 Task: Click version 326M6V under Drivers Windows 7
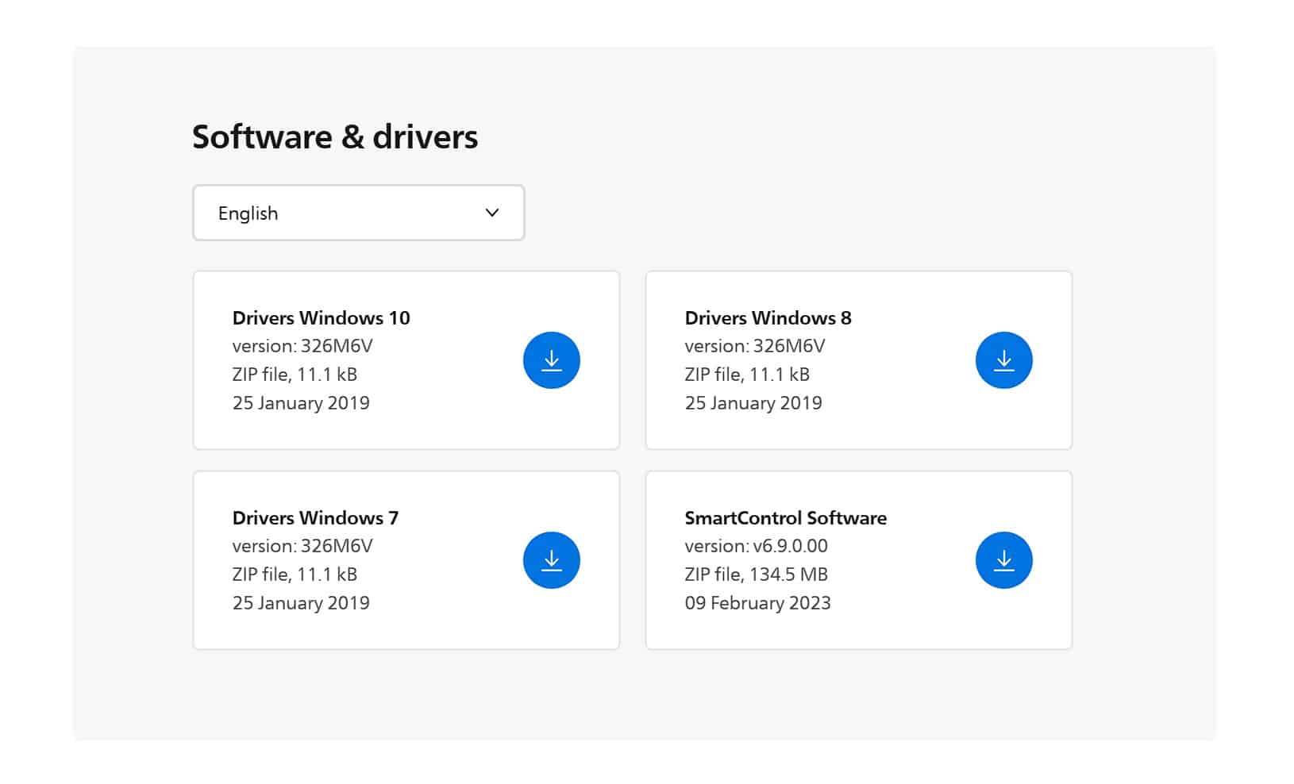click(x=302, y=546)
